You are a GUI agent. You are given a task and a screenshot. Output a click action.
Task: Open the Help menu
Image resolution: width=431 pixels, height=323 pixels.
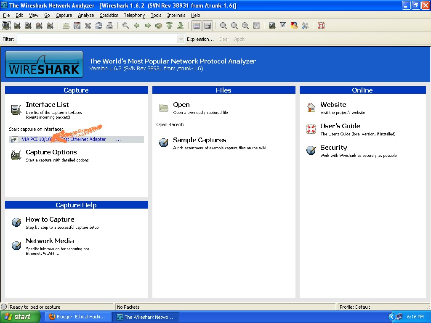click(195, 15)
